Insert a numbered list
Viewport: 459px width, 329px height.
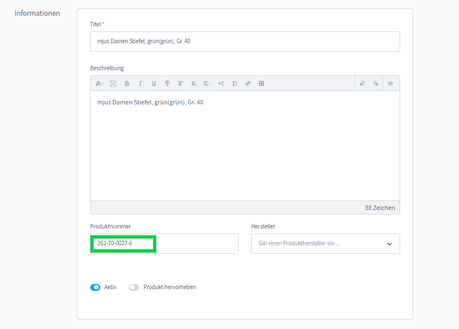[234, 84]
